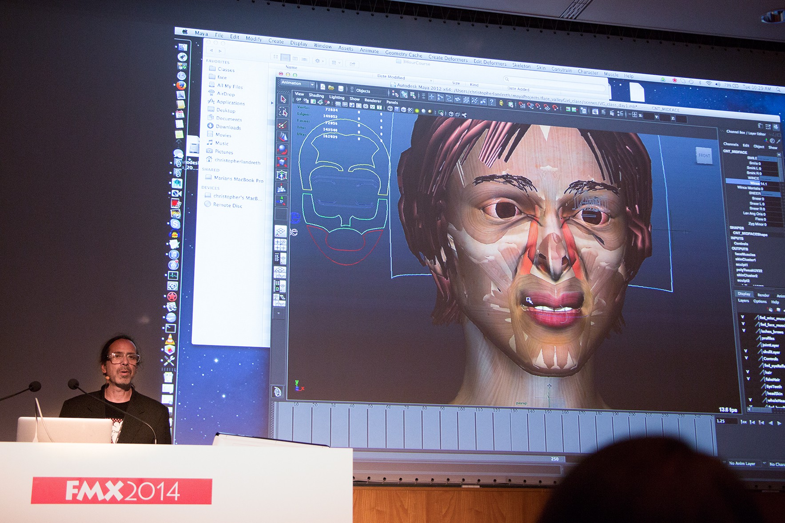The width and height of the screenshot is (785, 523).
Task: Open the Finder action gear dropdown
Action: point(319,61)
